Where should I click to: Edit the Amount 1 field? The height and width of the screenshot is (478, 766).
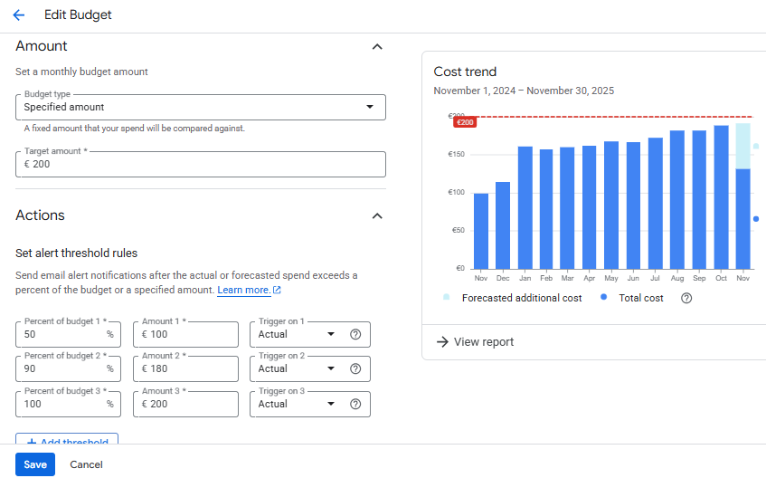pyautogui.click(x=185, y=335)
